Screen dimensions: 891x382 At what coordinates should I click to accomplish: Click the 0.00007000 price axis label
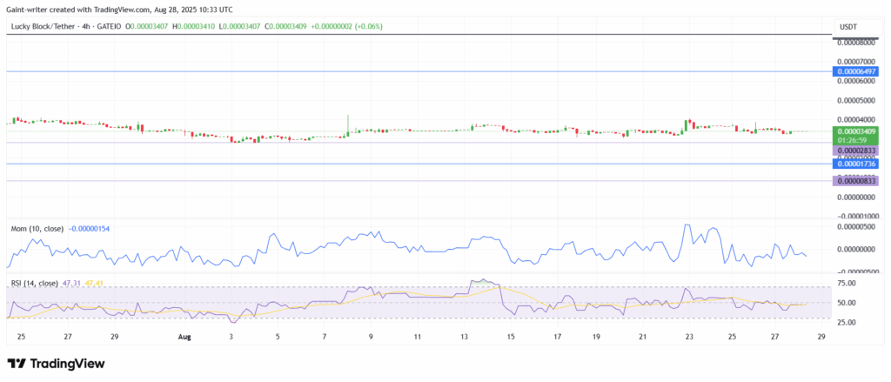pos(858,61)
